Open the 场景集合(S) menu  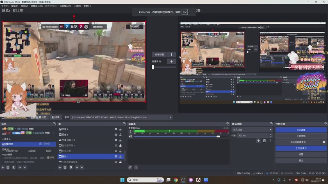[65, 6]
